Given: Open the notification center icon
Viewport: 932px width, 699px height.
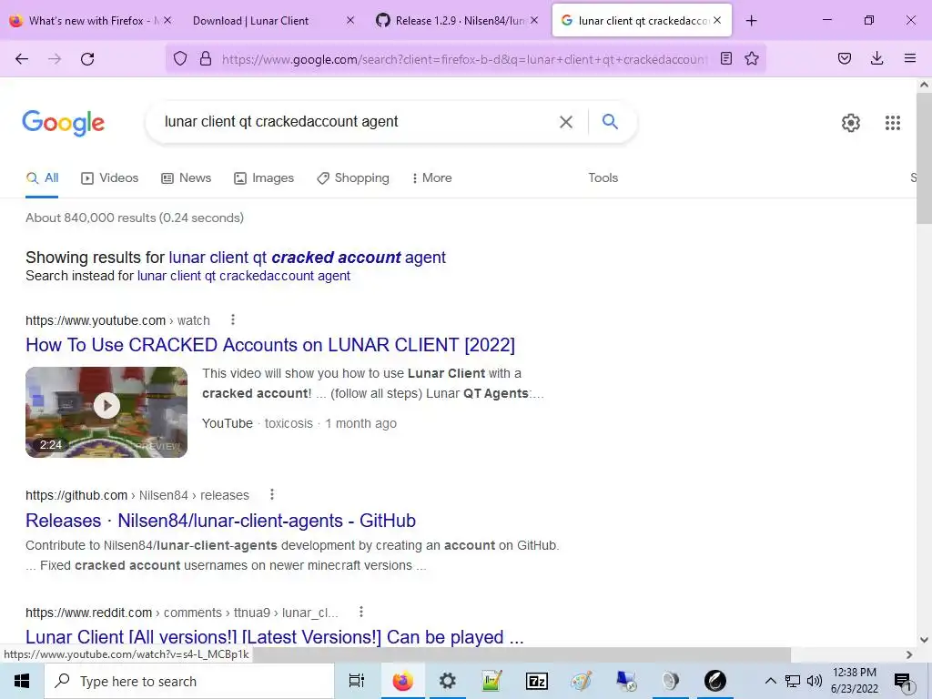Looking at the screenshot, I should click(x=903, y=681).
